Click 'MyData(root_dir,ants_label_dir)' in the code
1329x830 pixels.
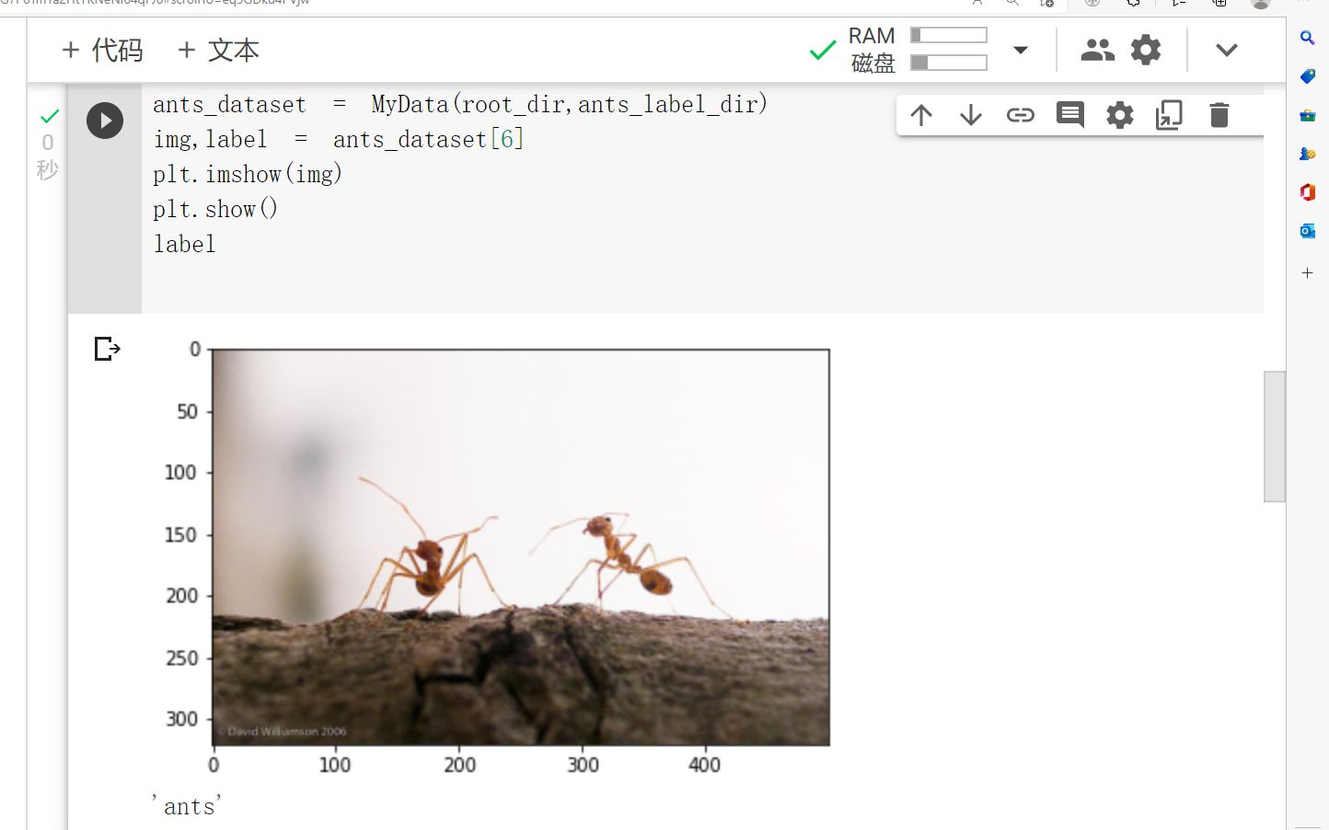coord(569,104)
